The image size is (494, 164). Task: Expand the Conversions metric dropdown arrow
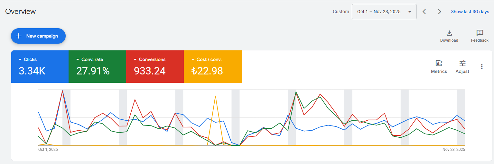click(x=135, y=60)
